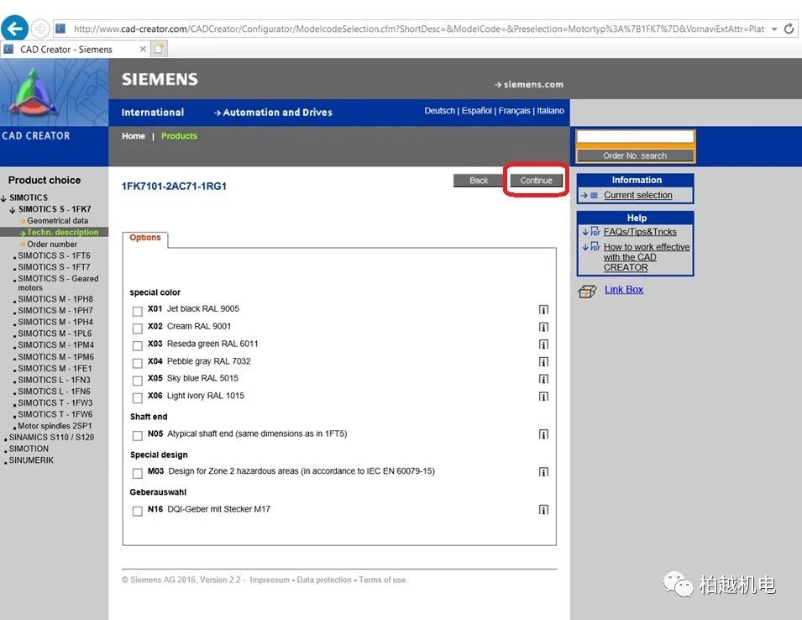802x620 pixels.
Task: Switch language to Français
Action: 514,111
